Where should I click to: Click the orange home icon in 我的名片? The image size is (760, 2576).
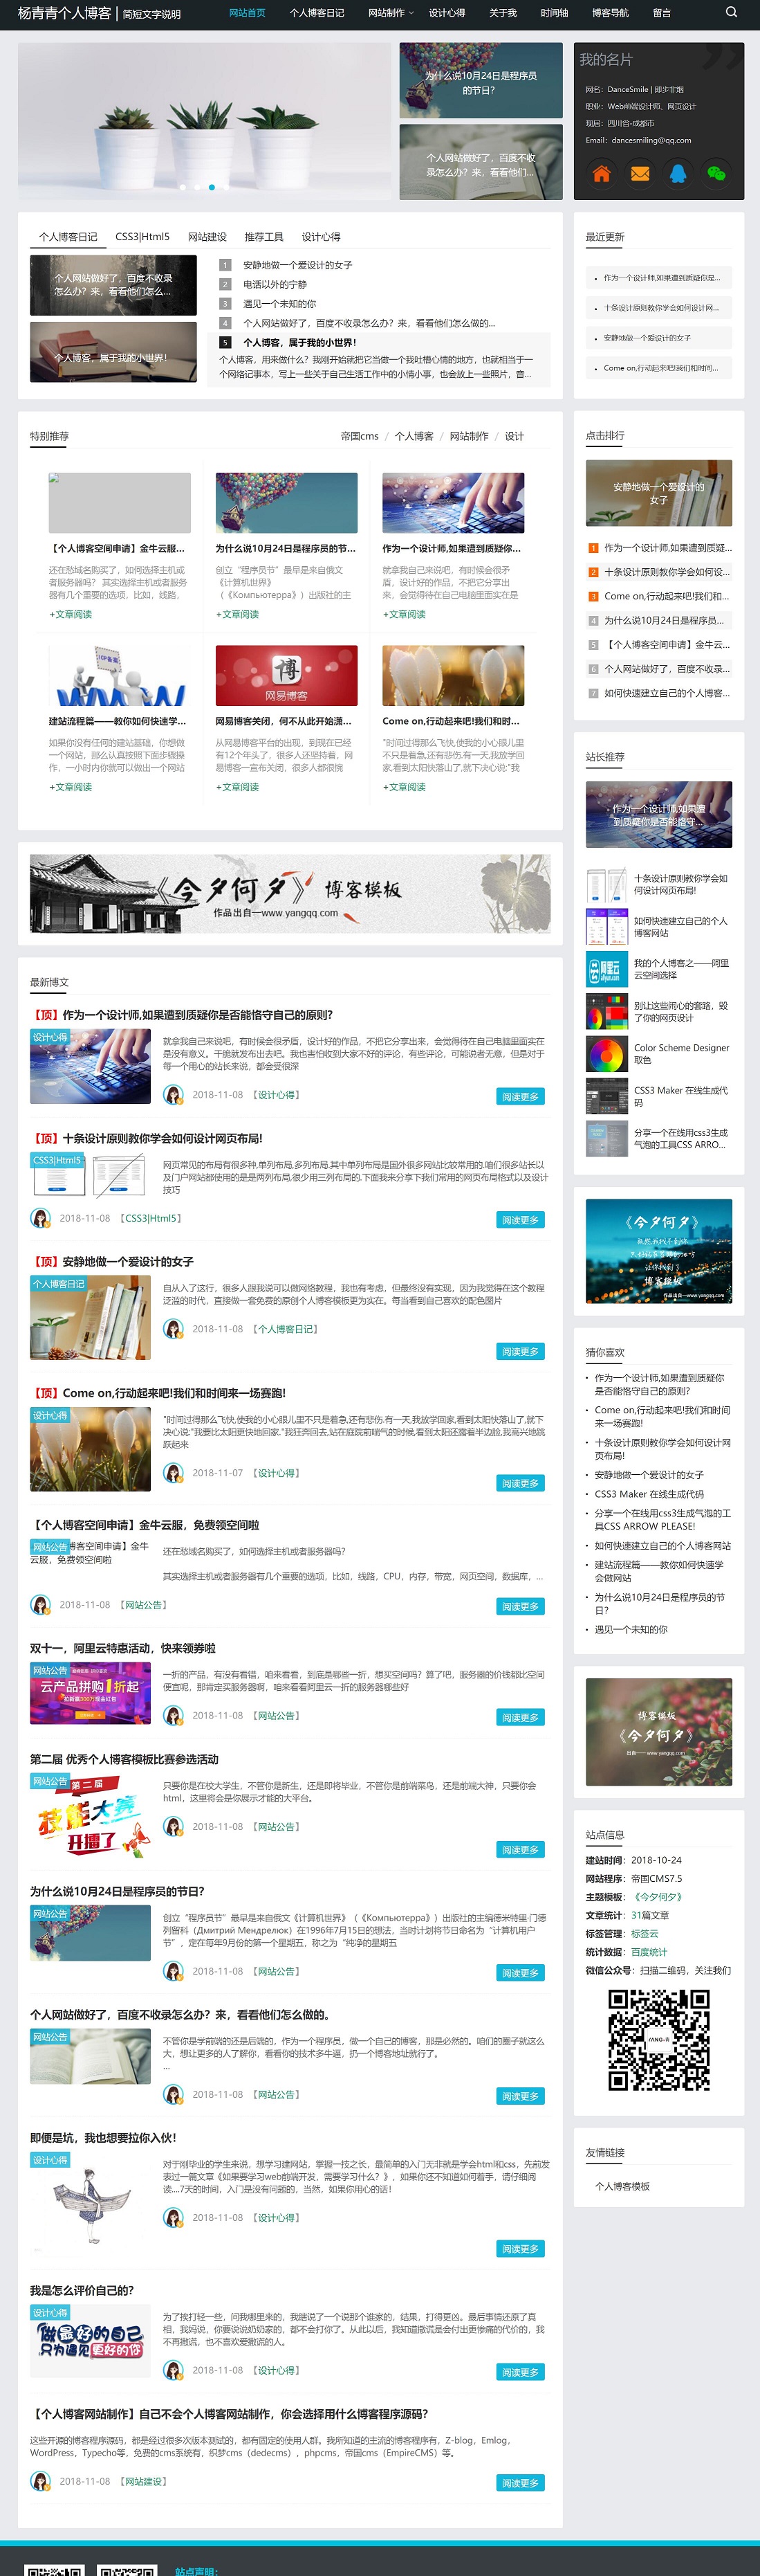pos(601,173)
